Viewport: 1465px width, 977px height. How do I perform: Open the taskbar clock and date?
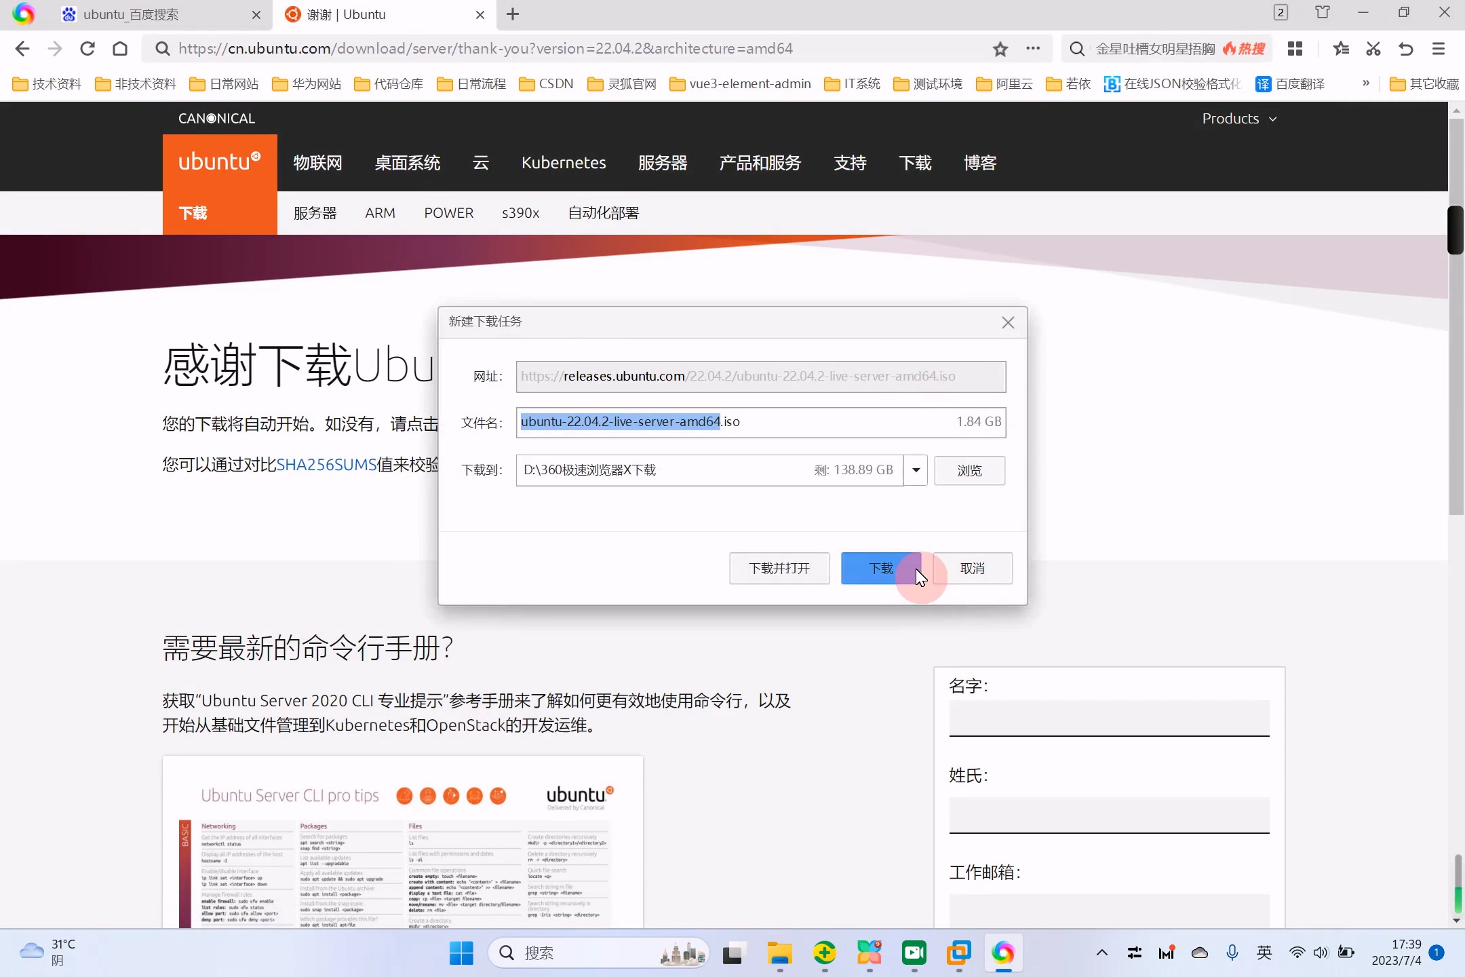[1396, 953]
